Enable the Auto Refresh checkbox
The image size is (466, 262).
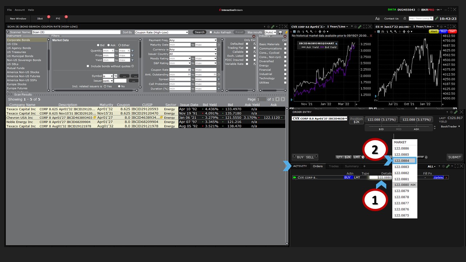[211, 32]
